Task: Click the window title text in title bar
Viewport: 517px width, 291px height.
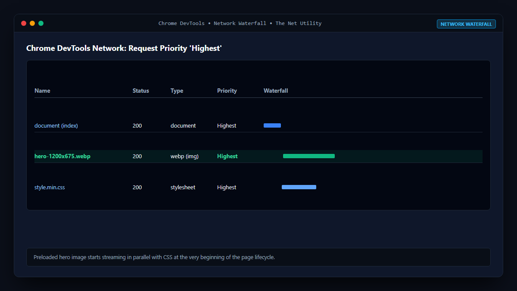Action: 240,23
